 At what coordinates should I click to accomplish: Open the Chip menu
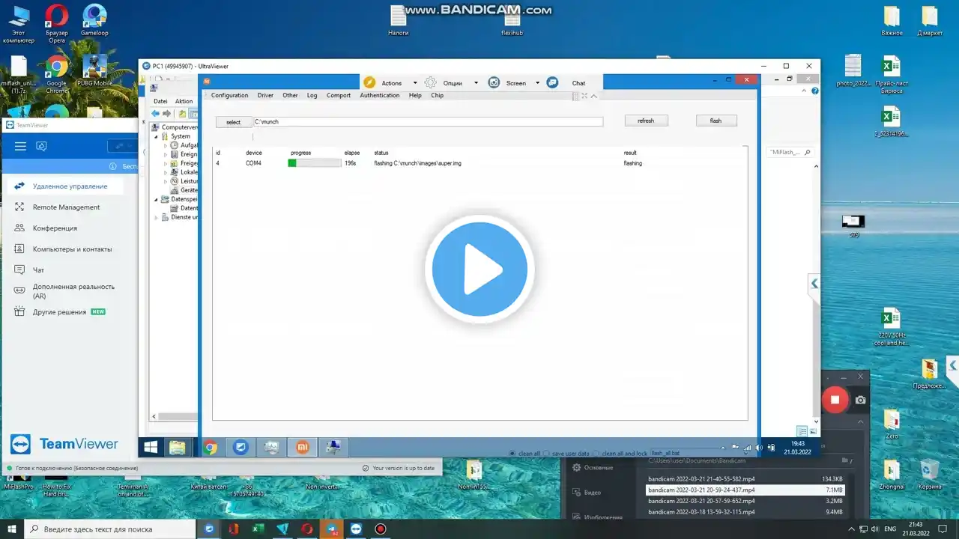[x=438, y=95]
